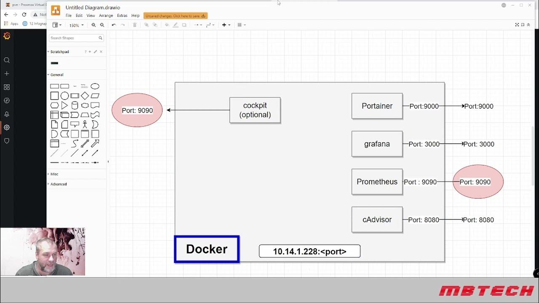Close the Scratchpad with the X icon
Screen dimensions: 539x303
(x=101, y=52)
